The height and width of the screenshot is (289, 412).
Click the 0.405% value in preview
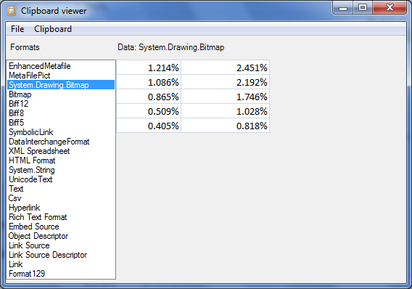tap(163, 126)
